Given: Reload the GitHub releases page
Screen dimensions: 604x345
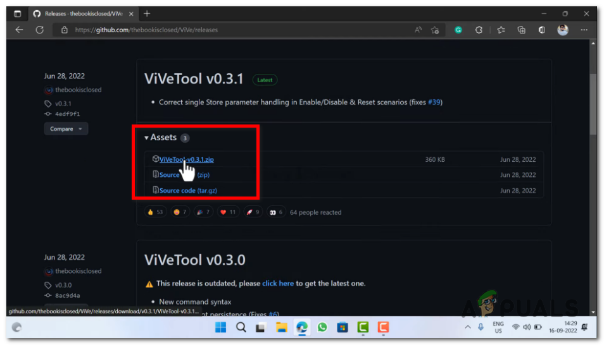Looking at the screenshot, I should click(40, 30).
